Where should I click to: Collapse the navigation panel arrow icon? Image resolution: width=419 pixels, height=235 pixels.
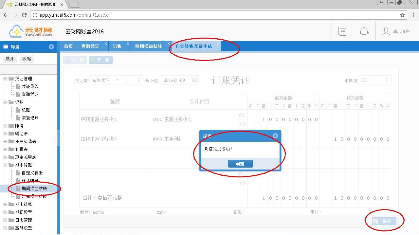tap(51, 47)
